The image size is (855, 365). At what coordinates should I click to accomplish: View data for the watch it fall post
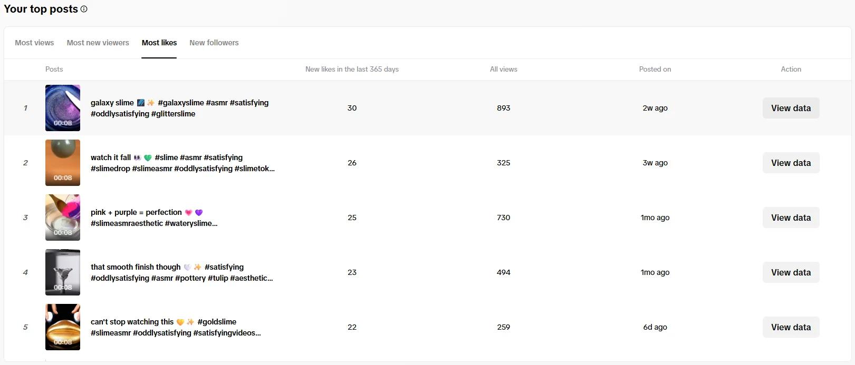(791, 163)
